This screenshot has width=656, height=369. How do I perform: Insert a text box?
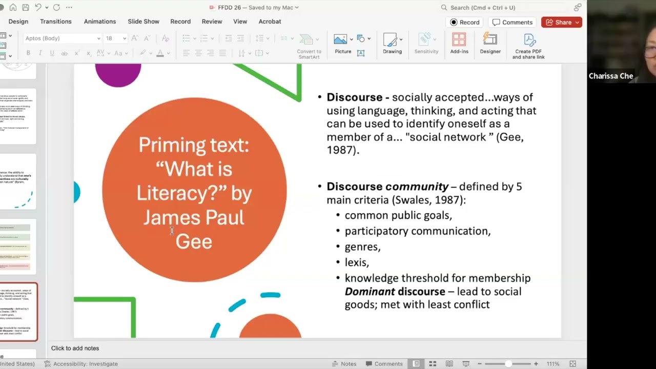[x=361, y=53]
